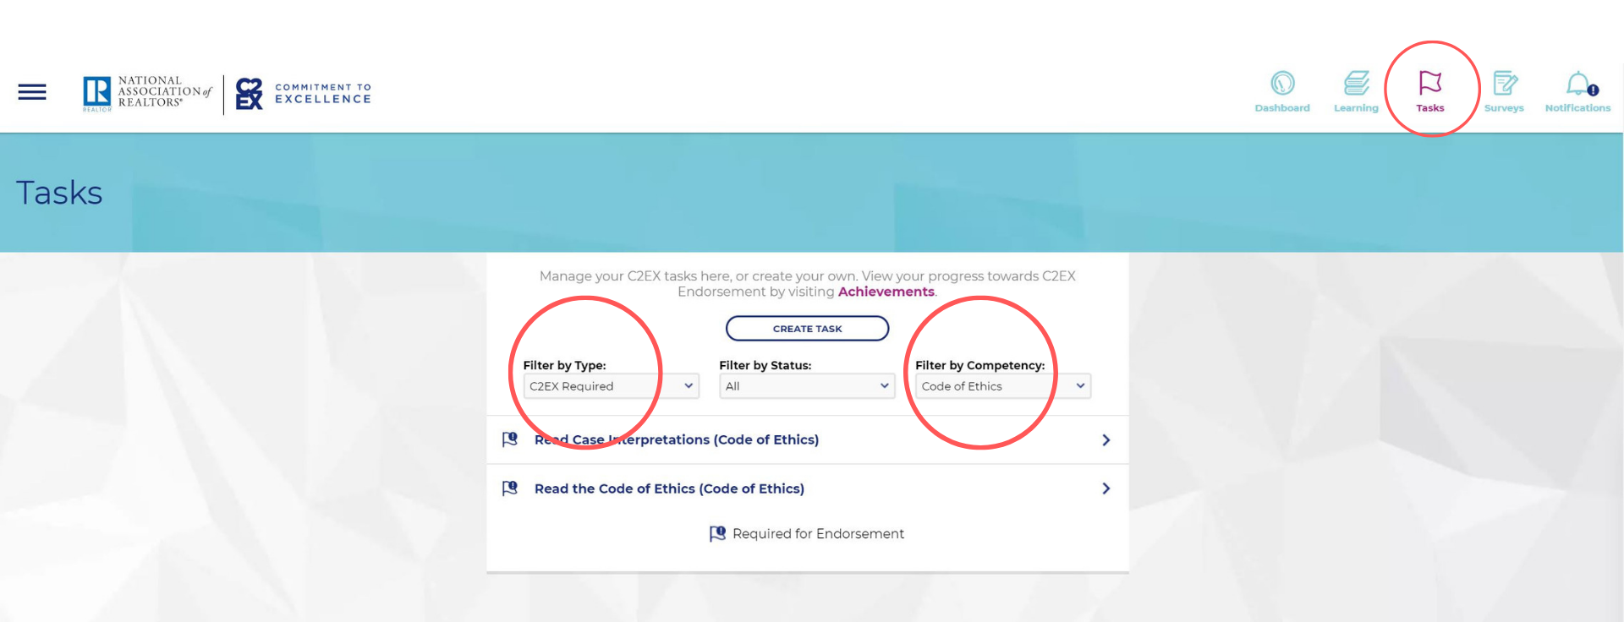Open the Filter by Competency dropdown
Screen dimensions: 1624x622
point(1003,386)
